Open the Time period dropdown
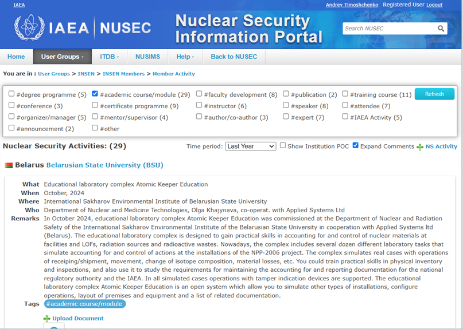Screen dimensions: 463x329 (x=250, y=146)
